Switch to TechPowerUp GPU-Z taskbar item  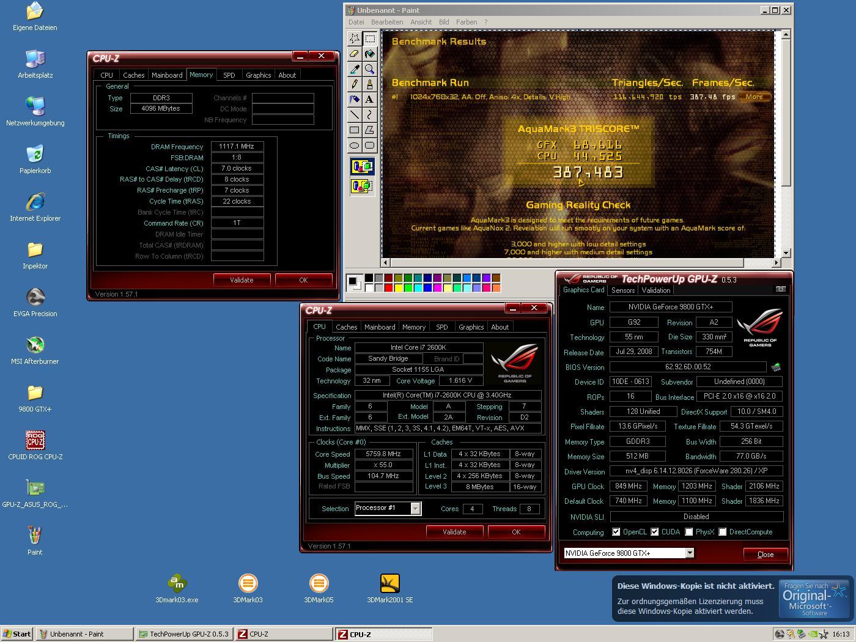click(185, 634)
